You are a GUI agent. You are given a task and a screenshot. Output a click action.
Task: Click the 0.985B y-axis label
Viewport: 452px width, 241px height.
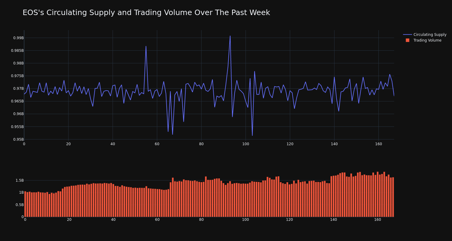[x=17, y=51]
